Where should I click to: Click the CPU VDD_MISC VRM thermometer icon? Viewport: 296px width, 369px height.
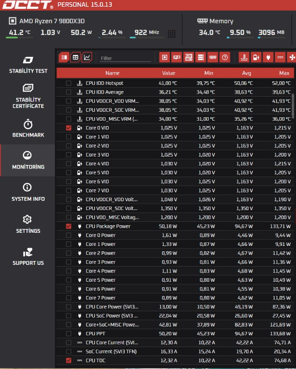(80, 119)
